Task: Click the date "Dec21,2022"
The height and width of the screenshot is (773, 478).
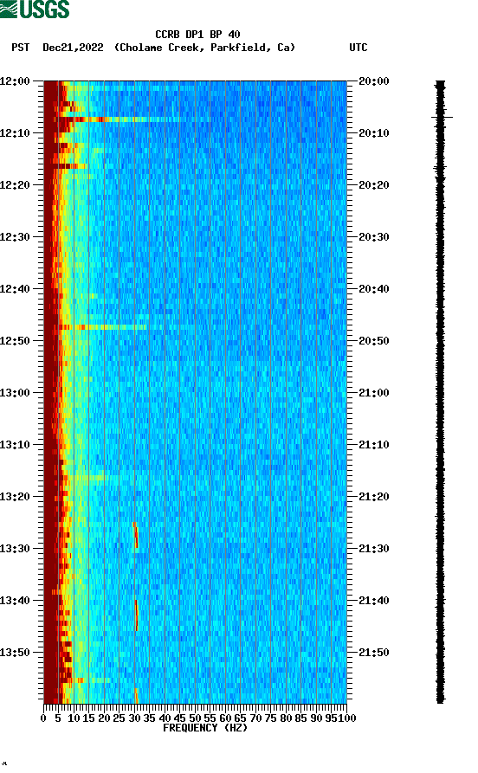Action: (73, 48)
